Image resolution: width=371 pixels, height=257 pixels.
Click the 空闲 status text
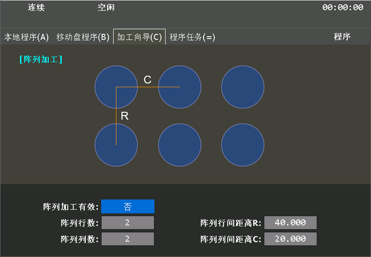(x=106, y=7)
